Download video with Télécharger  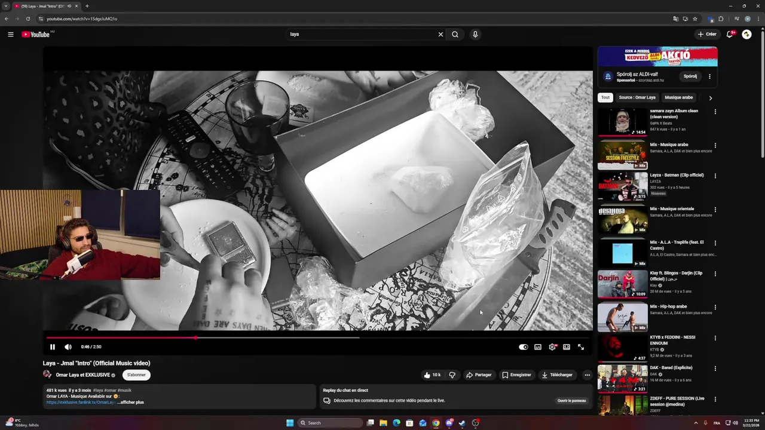point(557,375)
